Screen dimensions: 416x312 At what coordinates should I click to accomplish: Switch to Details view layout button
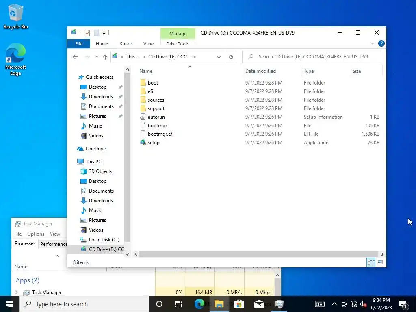371,262
